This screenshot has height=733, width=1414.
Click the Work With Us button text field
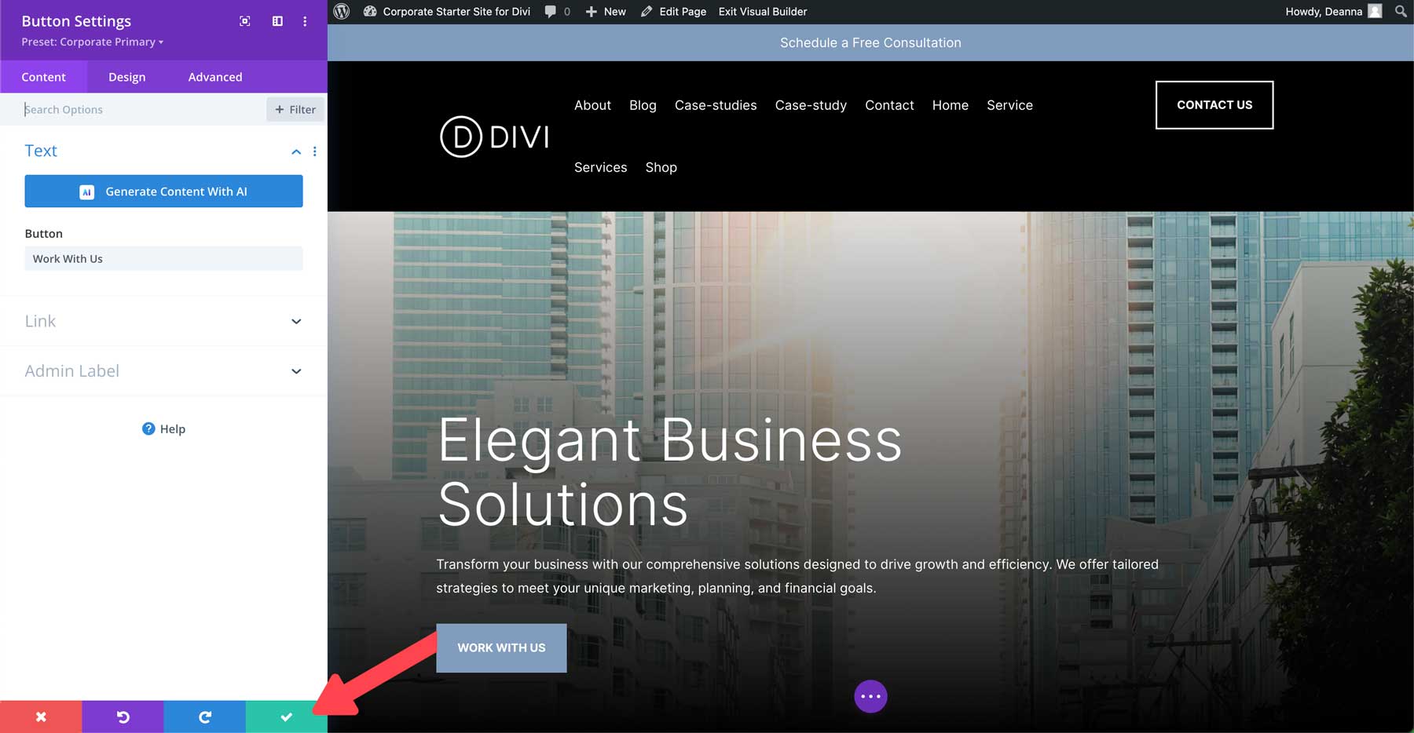(x=163, y=258)
